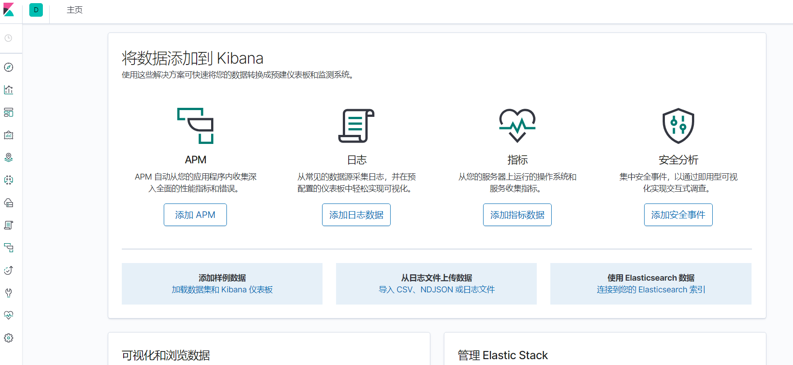Click the large APM illustration icon
This screenshot has width=793, height=365.
195,126
